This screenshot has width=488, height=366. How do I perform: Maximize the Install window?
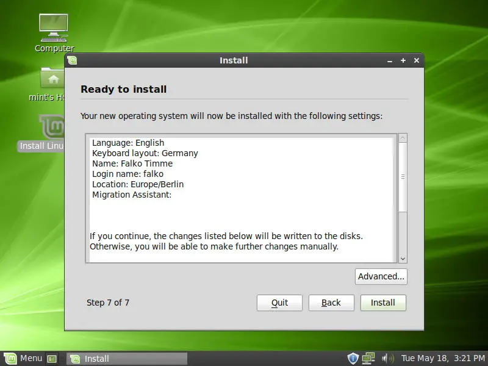403,60
